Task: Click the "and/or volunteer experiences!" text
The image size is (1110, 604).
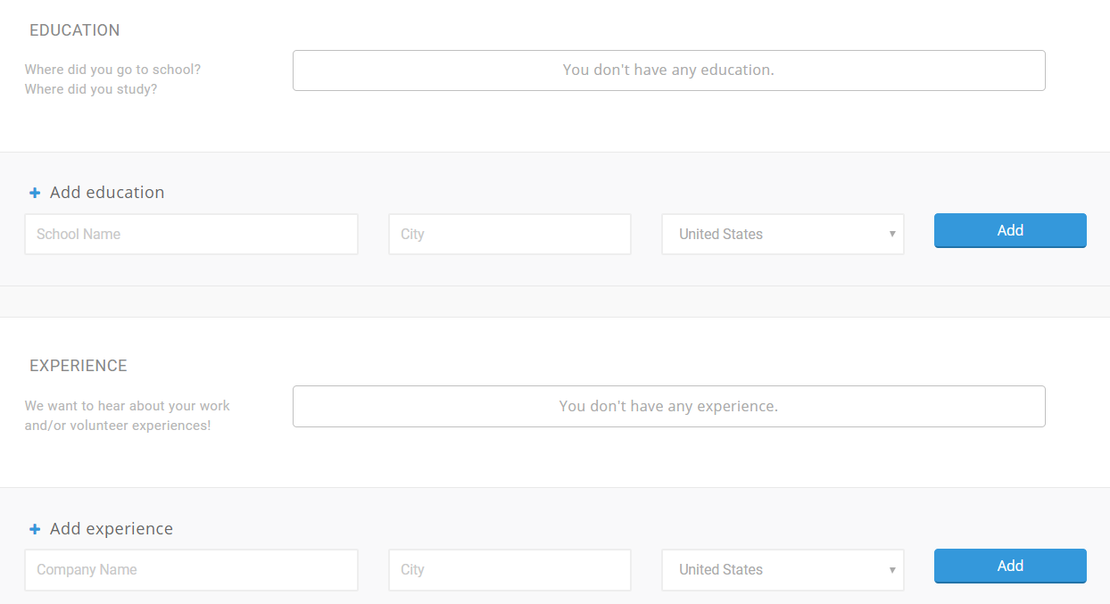Action: tap(118, 426)
